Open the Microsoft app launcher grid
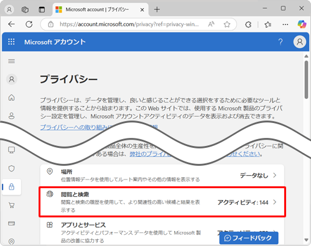The height and width of the screenshot is (246, 311). [11, 42]
